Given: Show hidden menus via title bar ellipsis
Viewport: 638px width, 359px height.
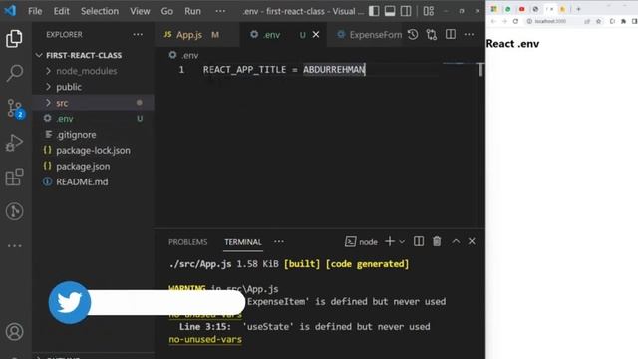Looking at the screenshot, I should coord(220,11).
